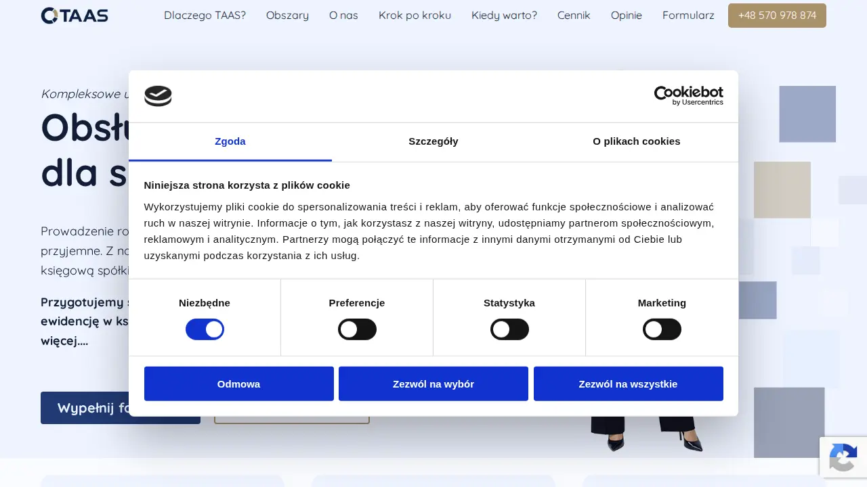Open the Dlaczego TAAS? menu link

click(x=205, y=16)
